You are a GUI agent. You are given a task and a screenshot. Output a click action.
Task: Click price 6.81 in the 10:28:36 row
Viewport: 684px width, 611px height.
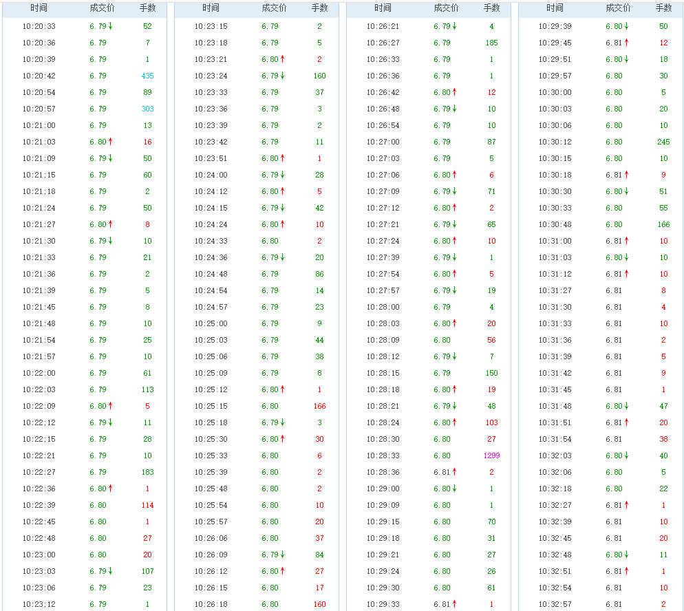(442, 472)
